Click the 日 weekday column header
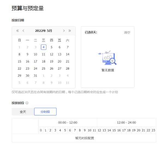Screen dimensions: 168x149 19,40
